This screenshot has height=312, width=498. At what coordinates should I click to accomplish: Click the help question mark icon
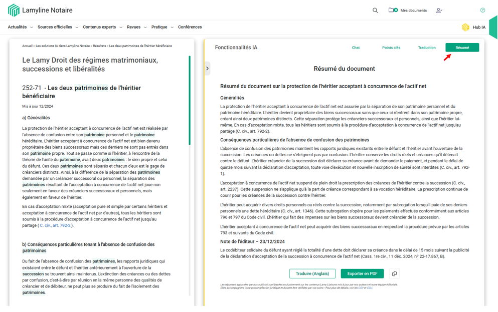click(x=482, y=10)
